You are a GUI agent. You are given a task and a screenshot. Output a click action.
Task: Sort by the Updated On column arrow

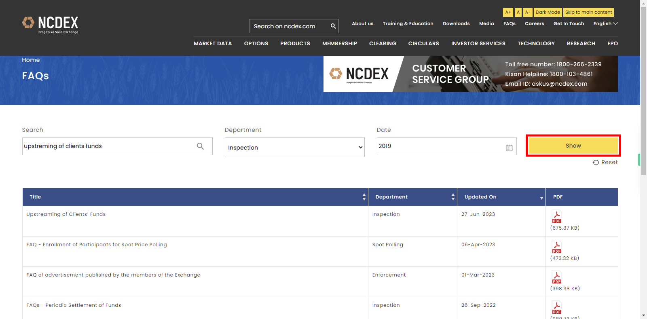(541, 198)
